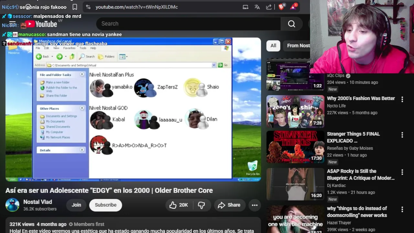Viewport: 414px width, 233px height.
Task: Open Nostal Vlad channel avatar
Action: (x=12, y=205)
